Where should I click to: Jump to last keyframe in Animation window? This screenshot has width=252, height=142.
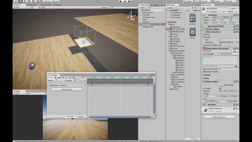click(74, 78)
